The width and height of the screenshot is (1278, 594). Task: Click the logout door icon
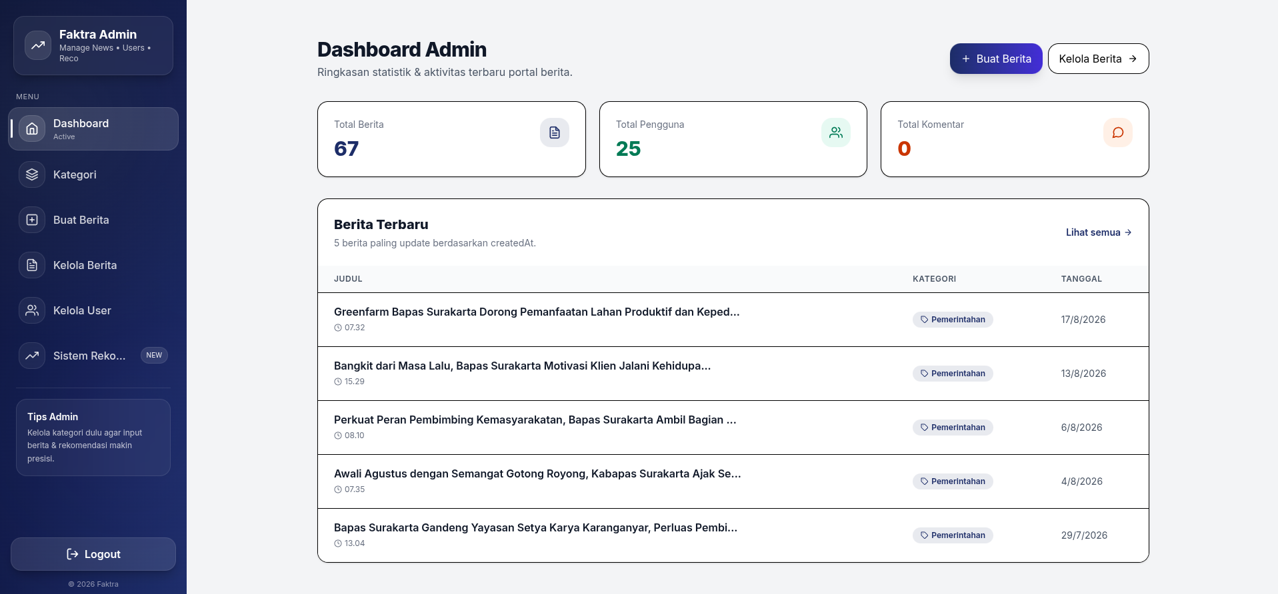tap(73, 554)
